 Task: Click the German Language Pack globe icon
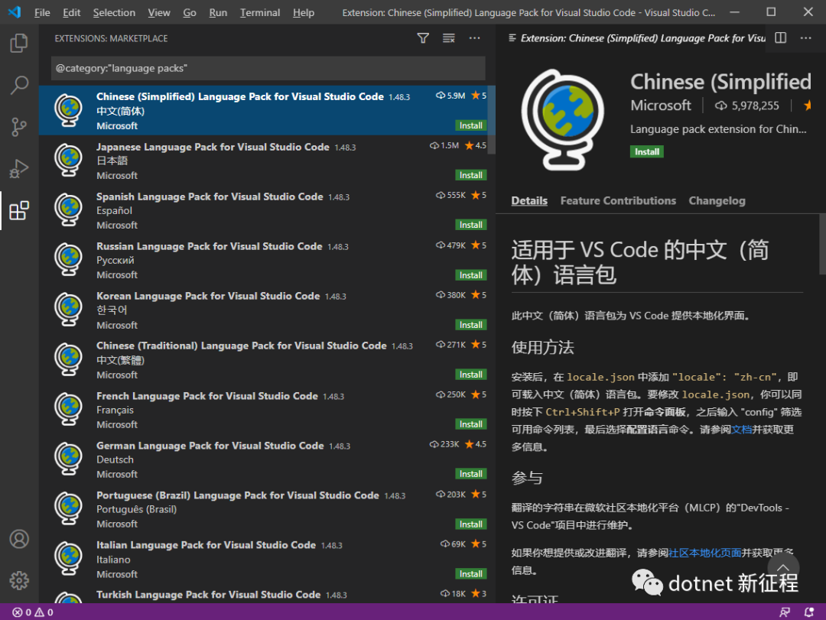69,459
